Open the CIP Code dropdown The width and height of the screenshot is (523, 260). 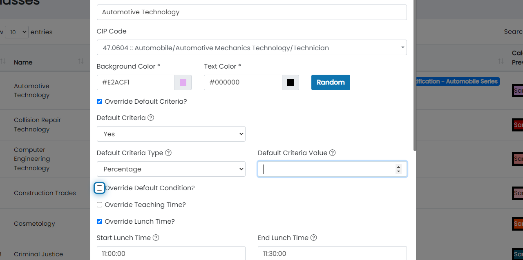pyautogui.click(x=251, y=48)
